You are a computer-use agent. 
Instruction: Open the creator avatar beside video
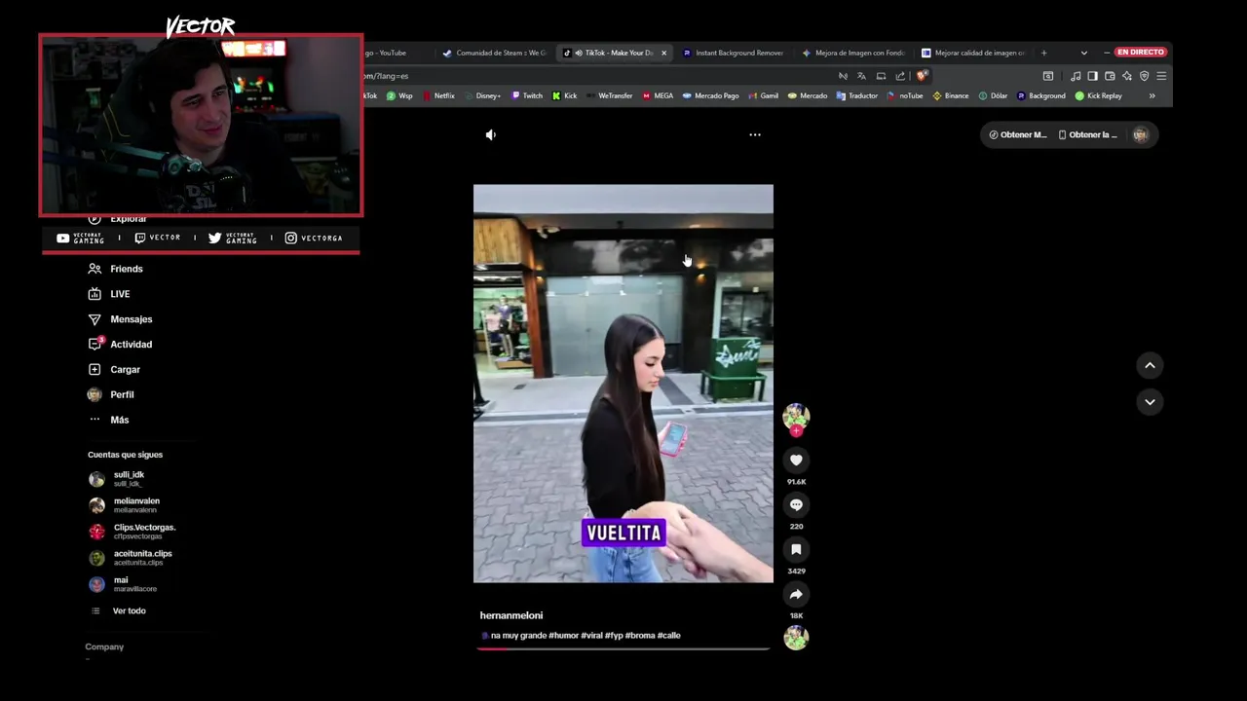tap(796, 416)
